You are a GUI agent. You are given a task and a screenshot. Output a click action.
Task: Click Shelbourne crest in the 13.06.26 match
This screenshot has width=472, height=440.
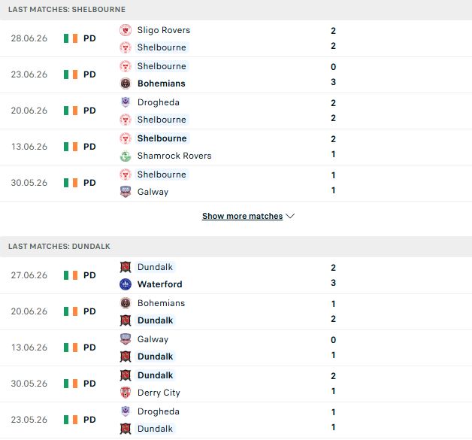(x=126, y=138)
